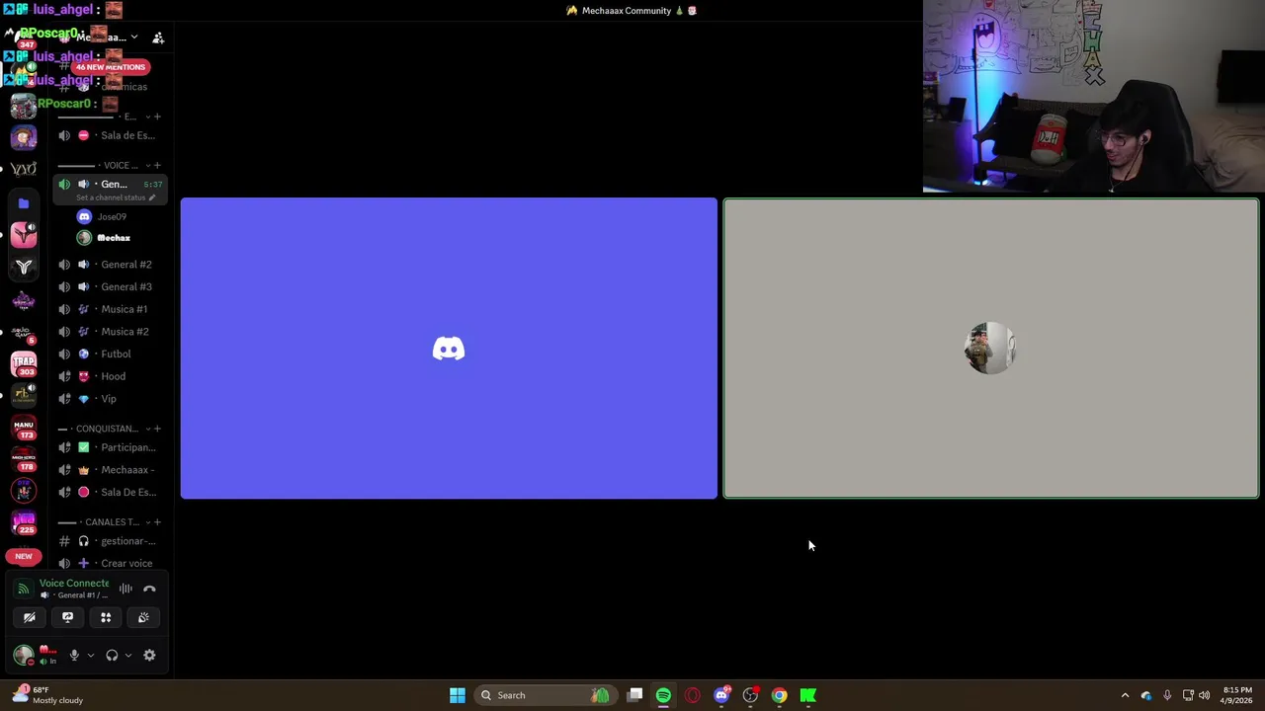1265x711 pixels.
Task: Disconnect from voice with the hang-up icon
Action: [x=149, y=589]
